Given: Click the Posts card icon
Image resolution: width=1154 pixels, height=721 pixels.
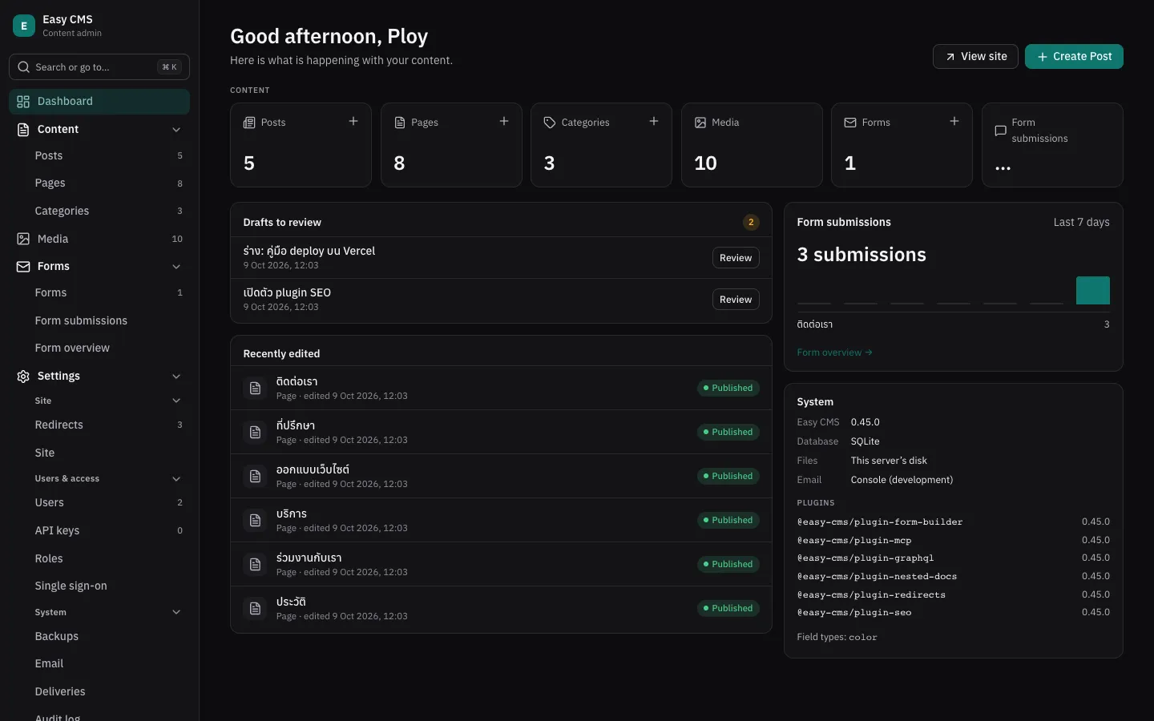Looking at the screenshot, I should (x=249, y=123).
